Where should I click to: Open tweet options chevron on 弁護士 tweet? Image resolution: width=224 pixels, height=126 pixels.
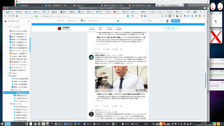147,55
